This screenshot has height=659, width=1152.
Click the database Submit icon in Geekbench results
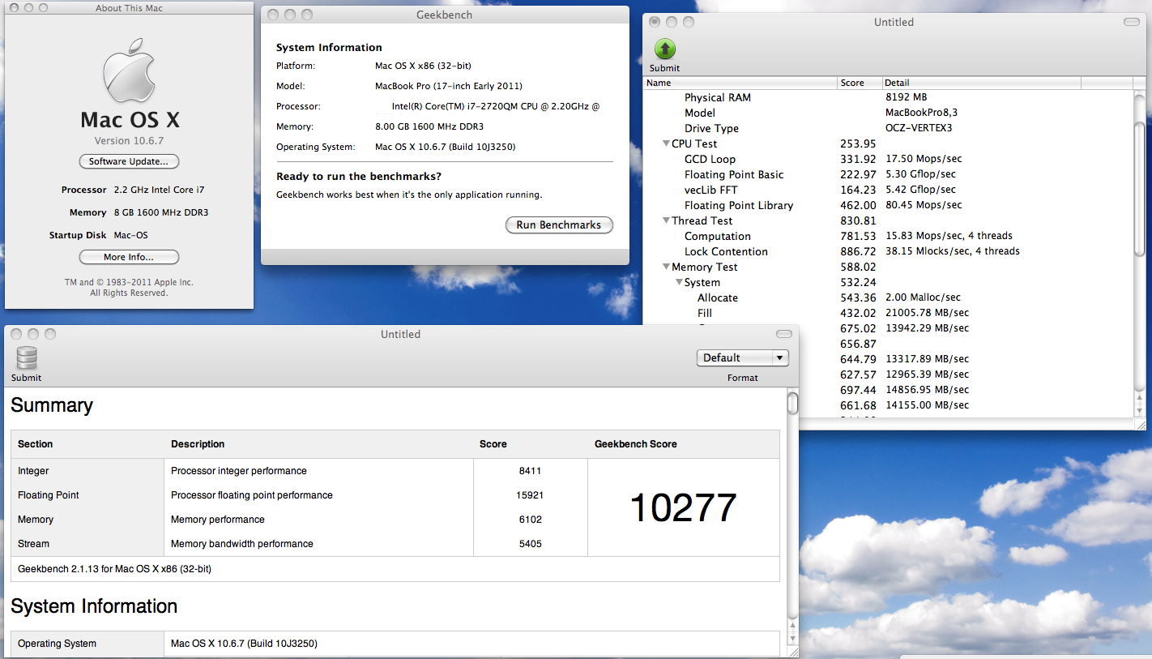pos(27,358)
